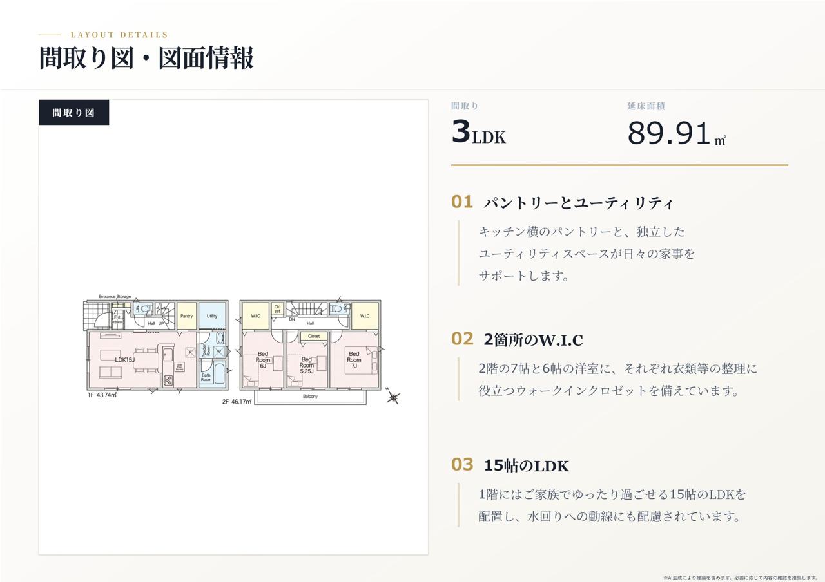The height and width of the screenshot is (582, 825).
Task: Click the bathtub in Bath Room
Action: 220,373
